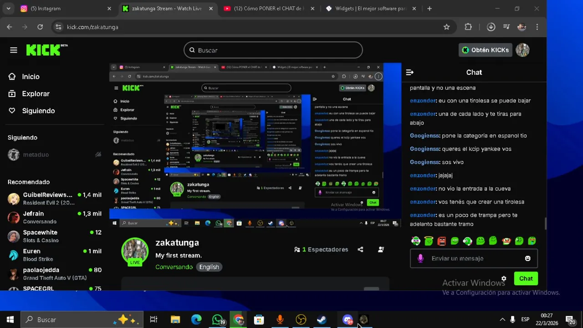Click the follow user icon
Image resolution: width=583 pixels, height=328 pixels.
point(381,249)
